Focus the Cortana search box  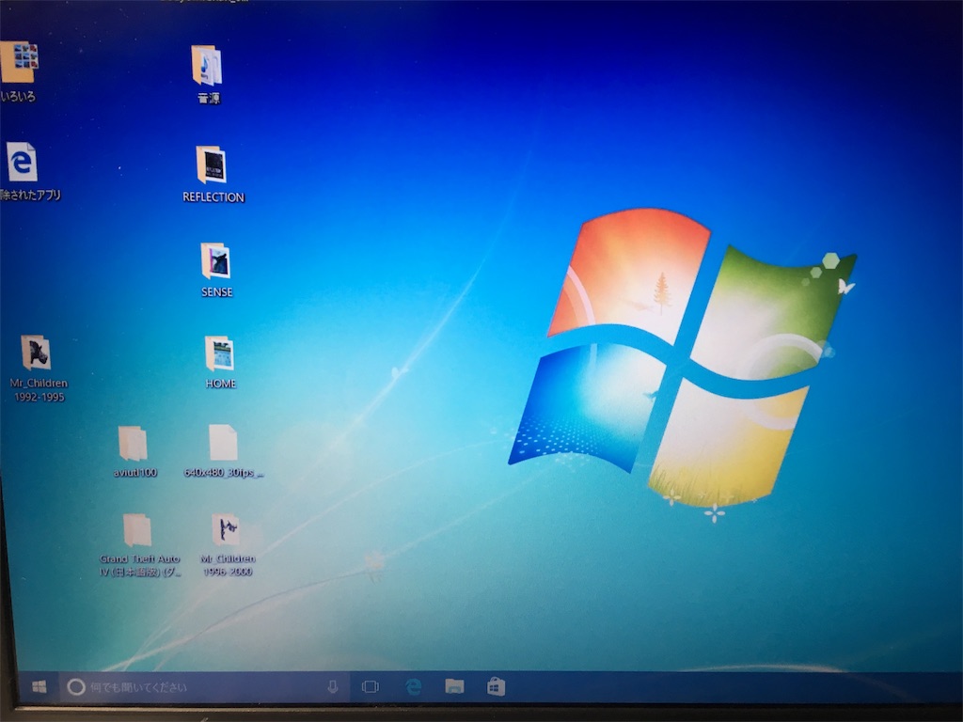tap(205, 686)
